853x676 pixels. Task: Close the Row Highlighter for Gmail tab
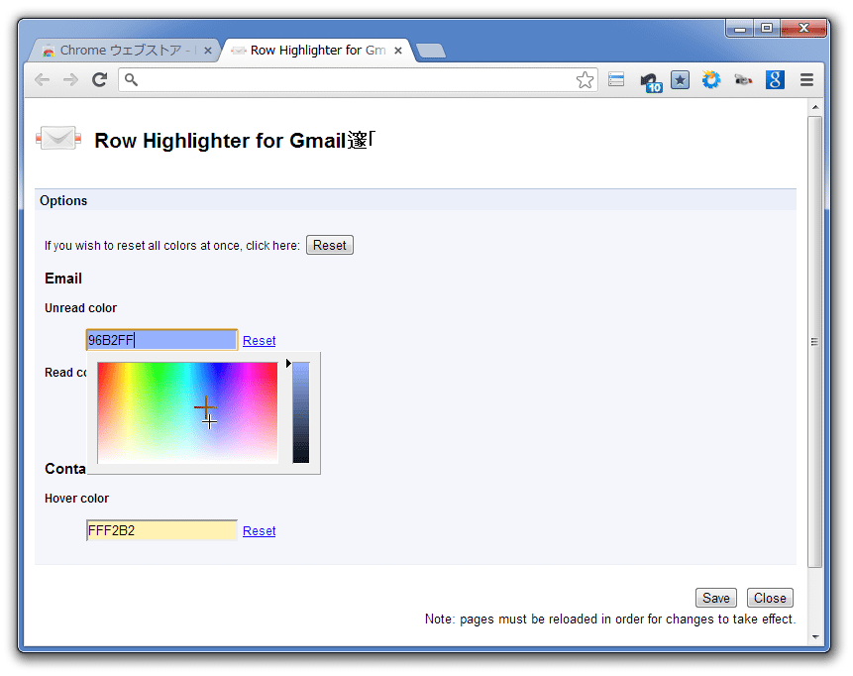tap(398, 51)
